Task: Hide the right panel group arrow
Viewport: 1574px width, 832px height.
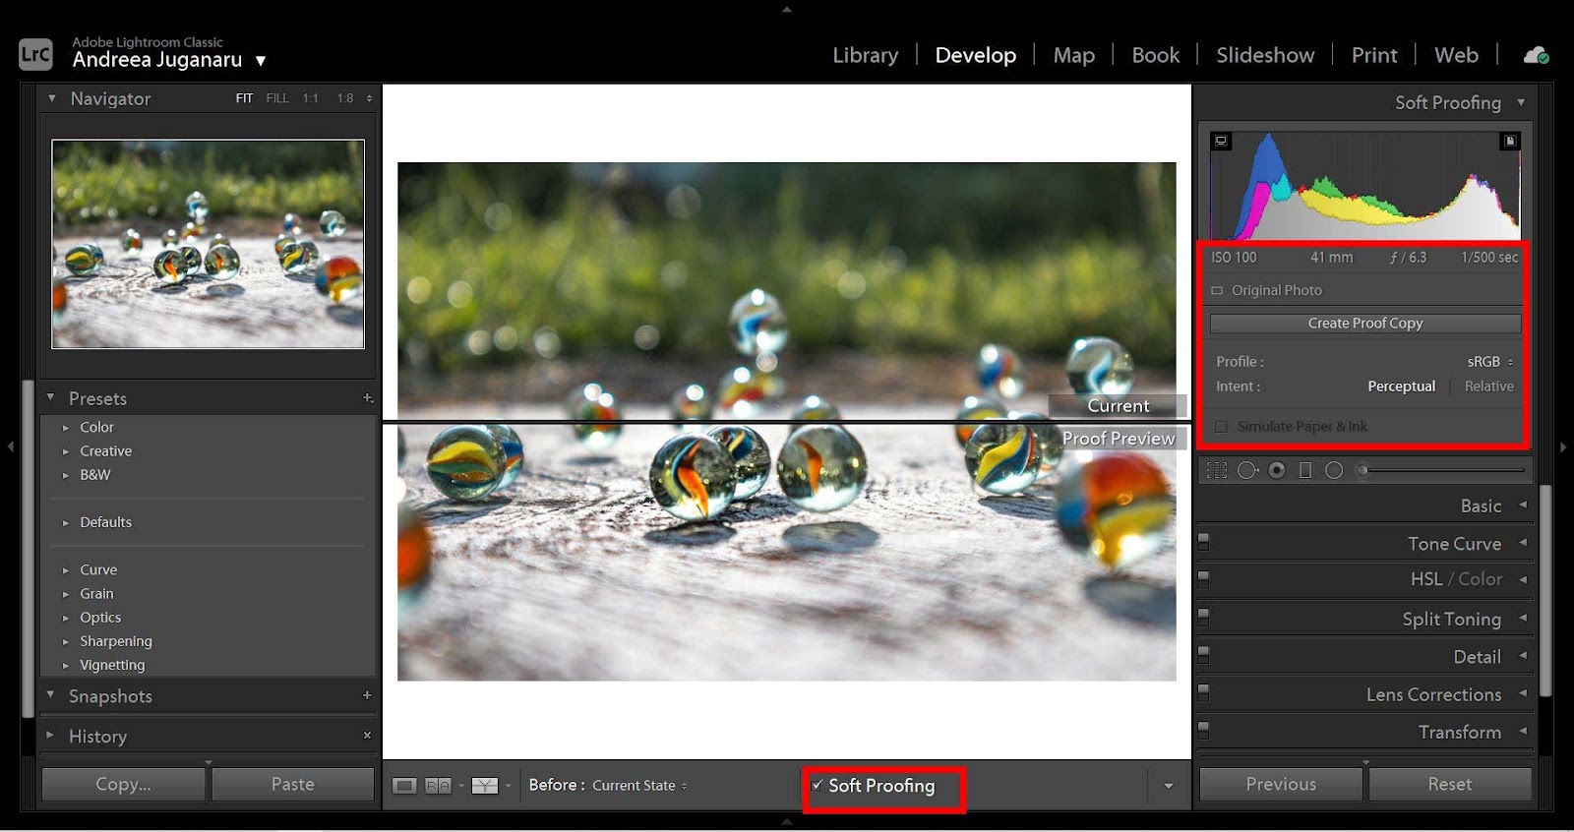Action: (1564, 446)
